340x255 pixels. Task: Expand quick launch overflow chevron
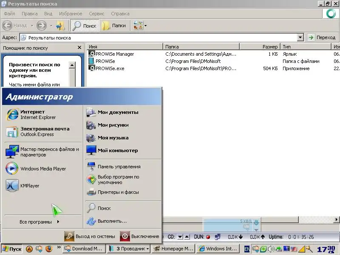click(x=59, y=247)
